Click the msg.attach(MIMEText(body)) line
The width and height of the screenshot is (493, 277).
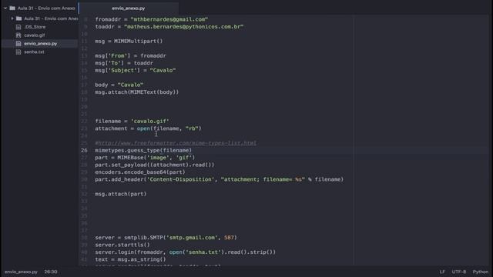click(137, 92)
